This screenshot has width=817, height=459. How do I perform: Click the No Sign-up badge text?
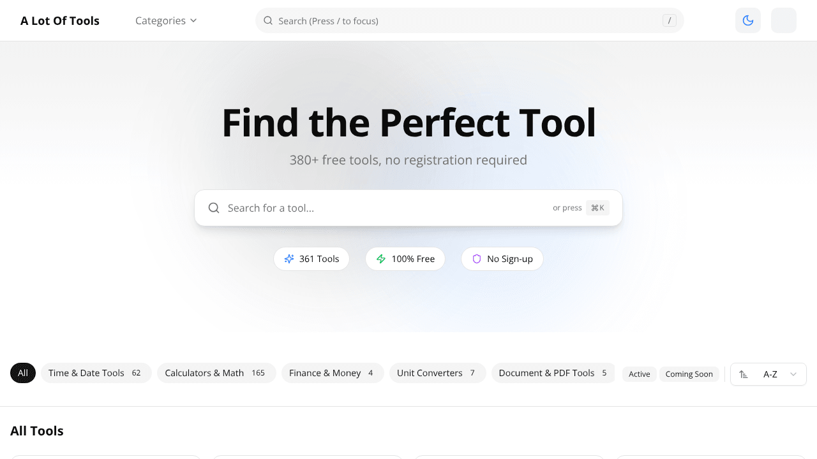(x=510, y=259)
